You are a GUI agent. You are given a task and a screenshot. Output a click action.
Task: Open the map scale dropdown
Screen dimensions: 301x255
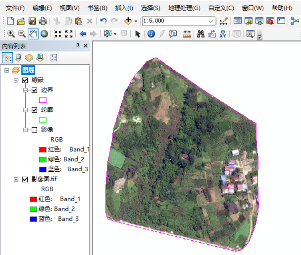coord(211,21)
